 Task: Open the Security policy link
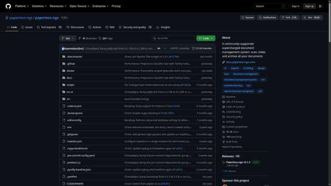234,117
